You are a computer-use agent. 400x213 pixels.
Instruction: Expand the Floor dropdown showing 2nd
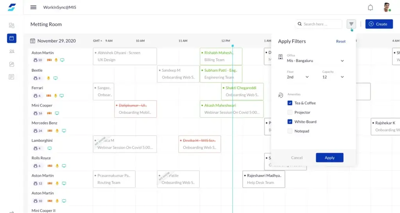pyautogui.click(x=298, y=77)
